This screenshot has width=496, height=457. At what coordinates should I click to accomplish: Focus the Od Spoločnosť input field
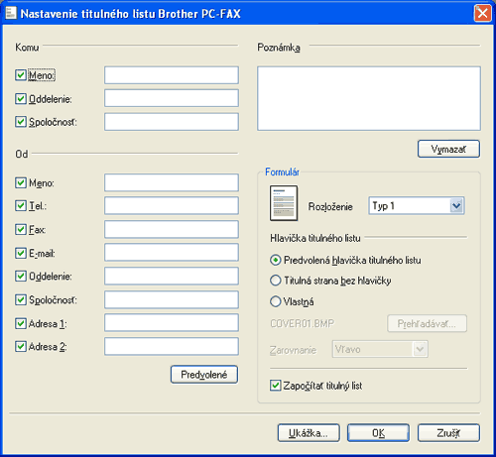pyautogui.click(x=172, y=299)
